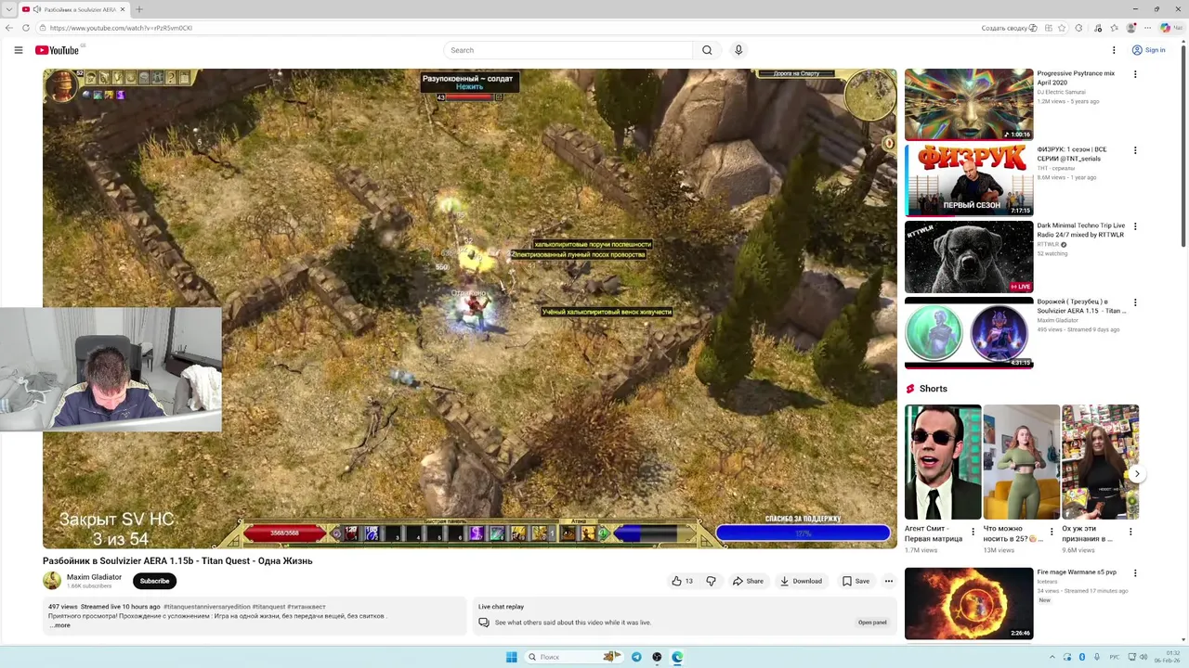Open Что можно носить в 25 short
Screen dimensions: 1189x668
tap(1022, 462)
